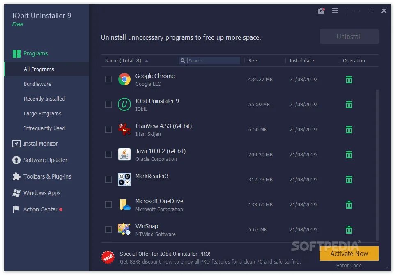
Task: Click the trash icon for Microsoft OneDrive
Action: point(349,204)
